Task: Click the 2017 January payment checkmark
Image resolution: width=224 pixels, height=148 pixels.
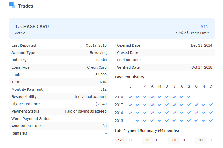Action: [x=130, y=105]
